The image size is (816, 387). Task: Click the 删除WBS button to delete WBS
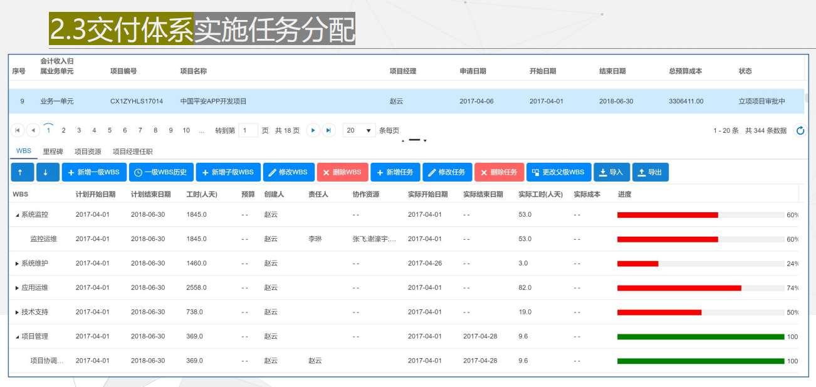(342, 173)
